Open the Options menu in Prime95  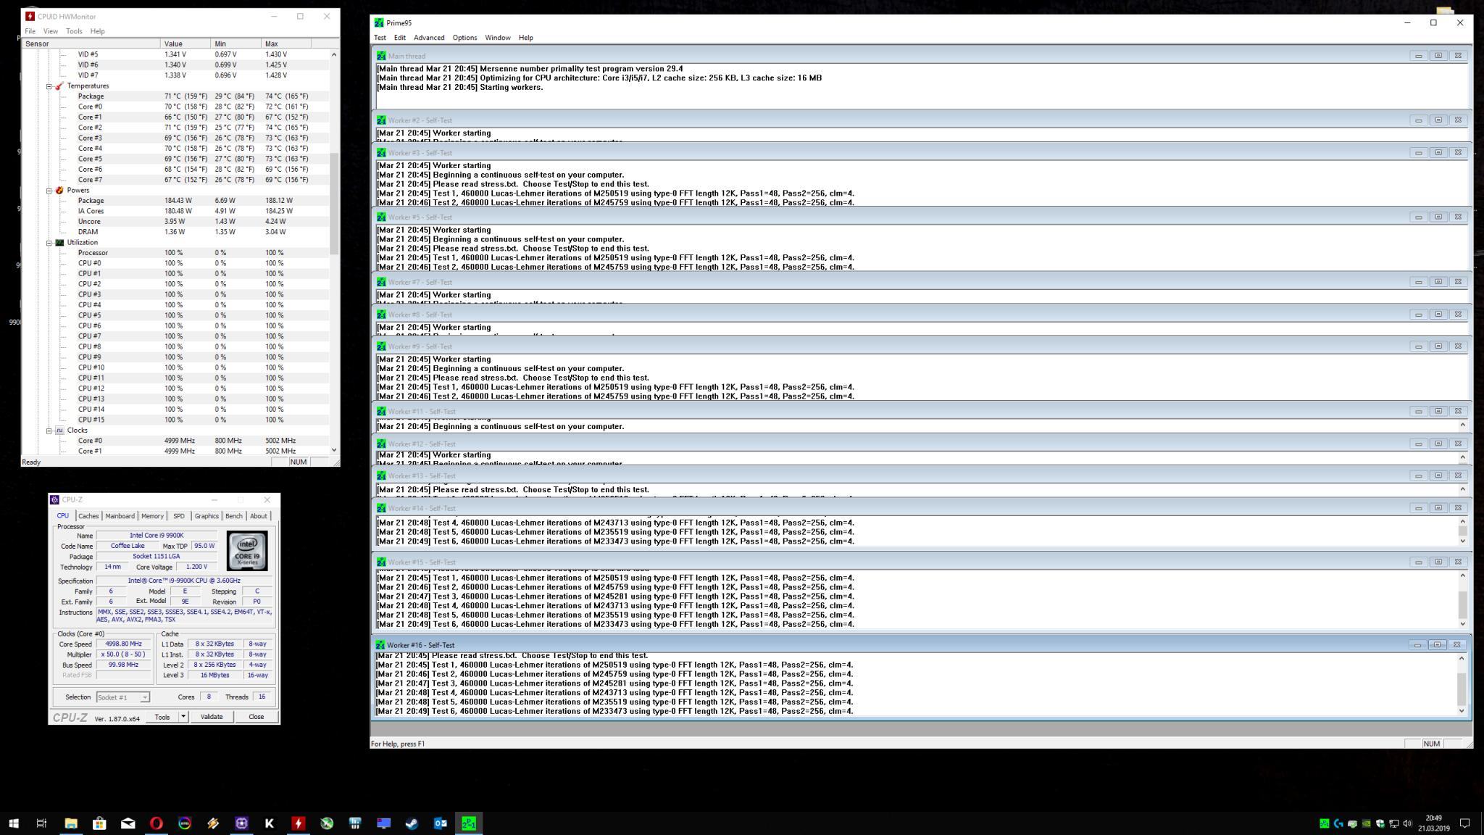tap(464, 38)
